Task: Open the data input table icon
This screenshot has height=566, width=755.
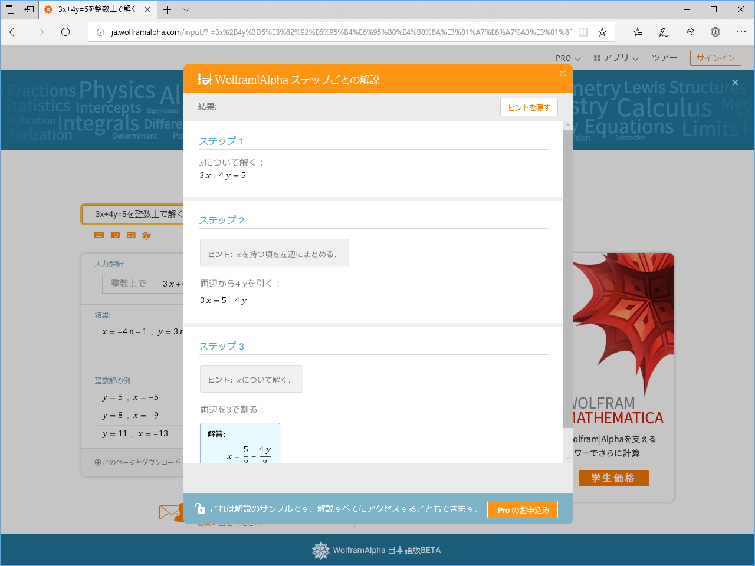Action: point(131,235)
